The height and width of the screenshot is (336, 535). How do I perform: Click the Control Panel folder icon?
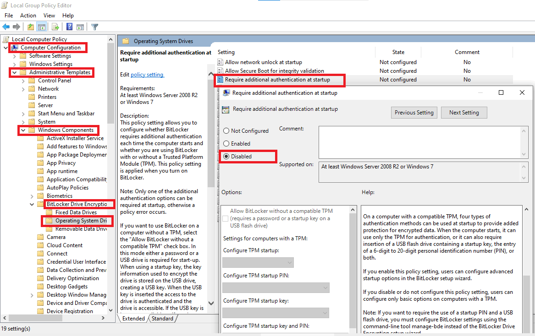coord(32,81)
